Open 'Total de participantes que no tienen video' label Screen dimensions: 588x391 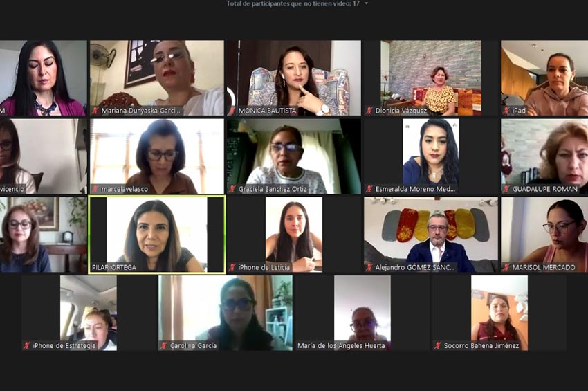(293, 3)
